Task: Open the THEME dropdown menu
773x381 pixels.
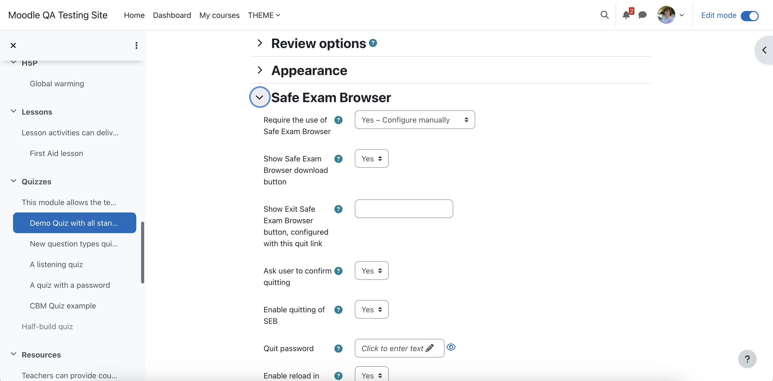Action: [264, 15]
